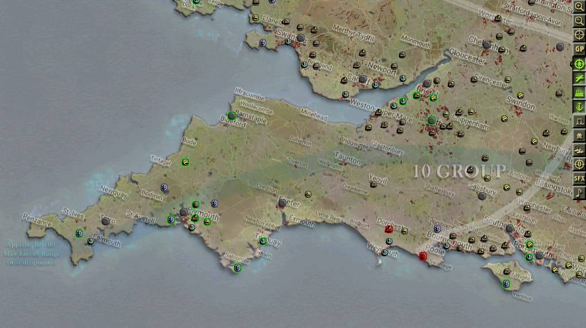The image size is (586, 328).
Task: Select the grey city marker at Plymouth
Action: point(184,212)
